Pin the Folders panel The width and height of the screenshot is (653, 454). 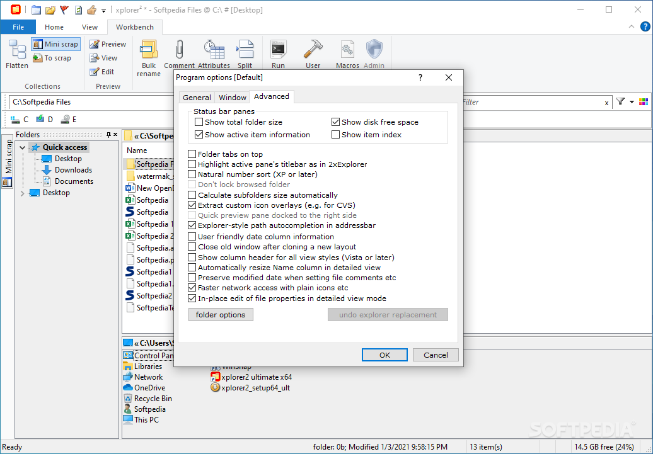(x=108, y=134)
